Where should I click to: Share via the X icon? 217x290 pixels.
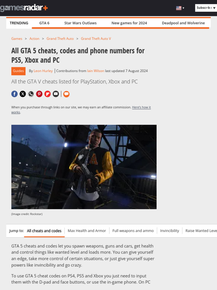coord(23,94)
